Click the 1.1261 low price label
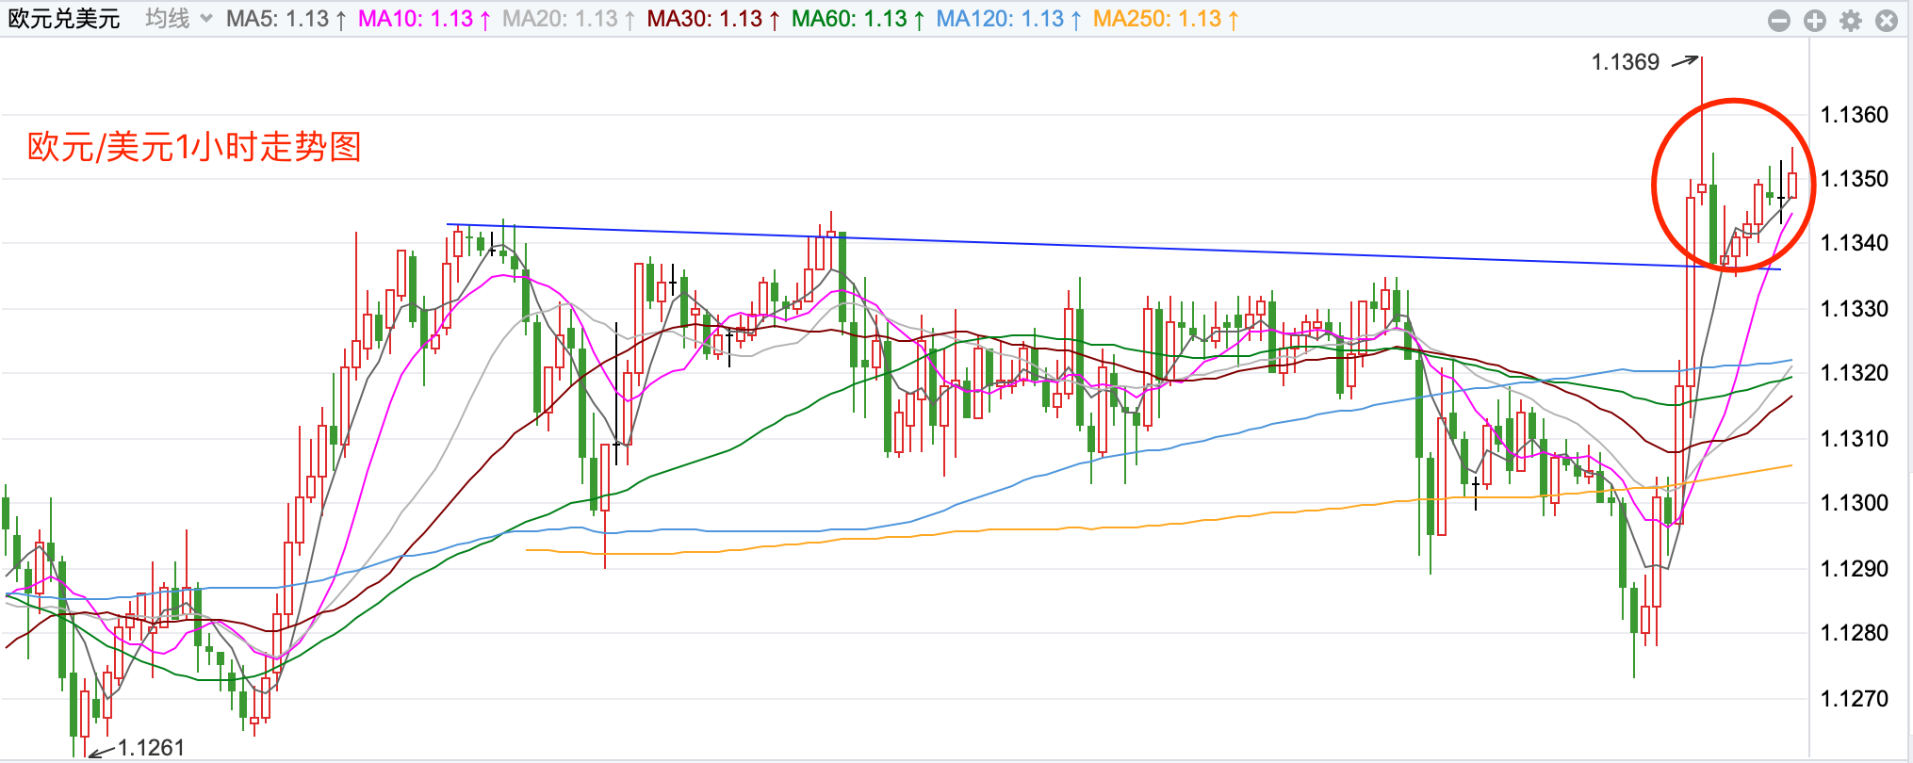This screenshot has width=1913, height=763. click(x=151, y=748)
